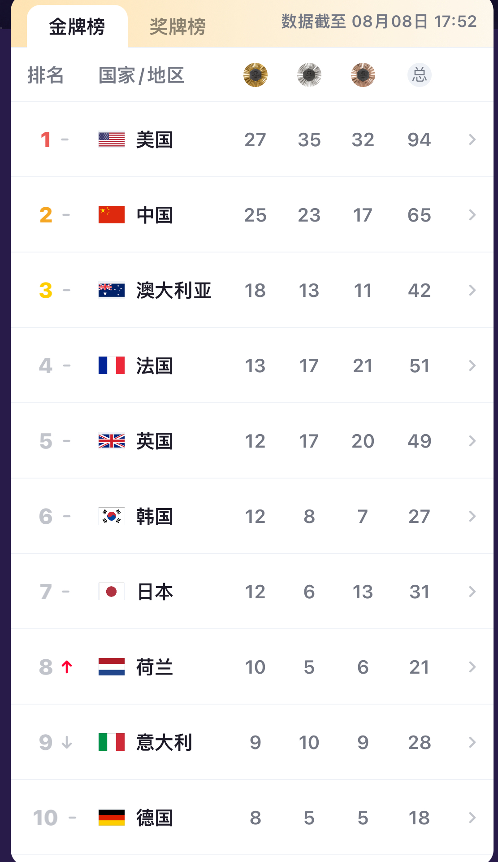Image resolution: width=498 pixels, height=862 pixels.
Task: Switch to the 奖牌榜 tab
Action: [x=178, y=27]
